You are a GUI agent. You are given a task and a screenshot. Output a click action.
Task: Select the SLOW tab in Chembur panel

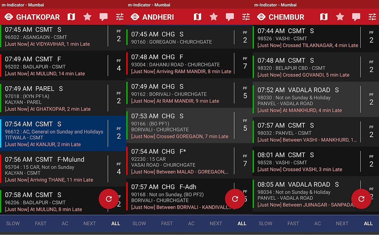[266, 223]
